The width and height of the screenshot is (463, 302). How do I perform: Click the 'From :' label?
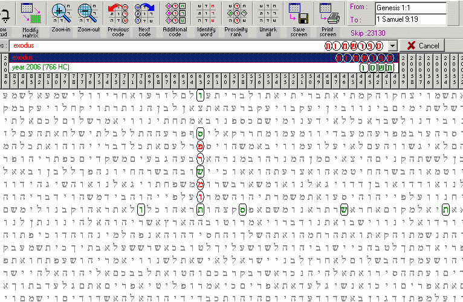click(358, 7)
